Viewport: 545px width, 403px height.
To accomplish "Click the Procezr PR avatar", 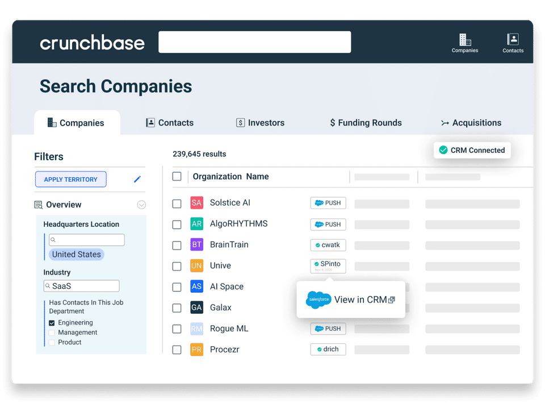I will [x=196, y=350].
